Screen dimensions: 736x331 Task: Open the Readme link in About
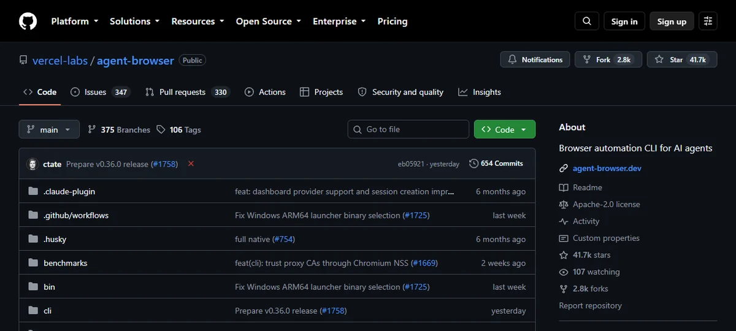pyautogui.click(x=588, y=188)
